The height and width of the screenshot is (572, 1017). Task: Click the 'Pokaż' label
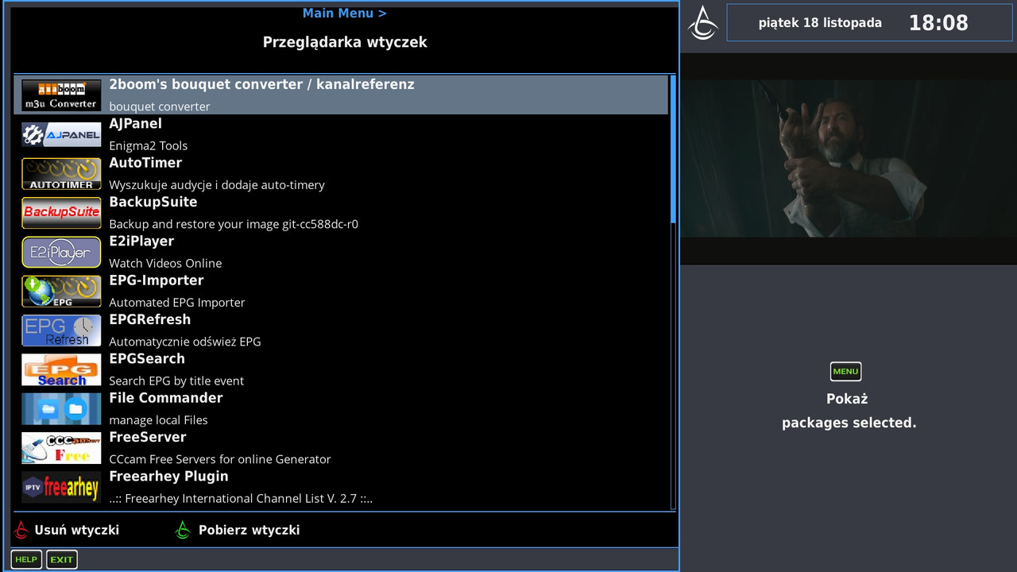tap(847, 399)
